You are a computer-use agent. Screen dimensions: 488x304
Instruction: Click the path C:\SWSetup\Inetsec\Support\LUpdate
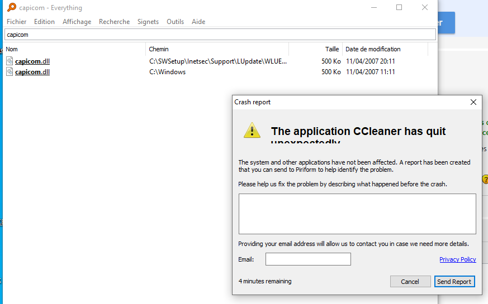click(x=218, y=61)
